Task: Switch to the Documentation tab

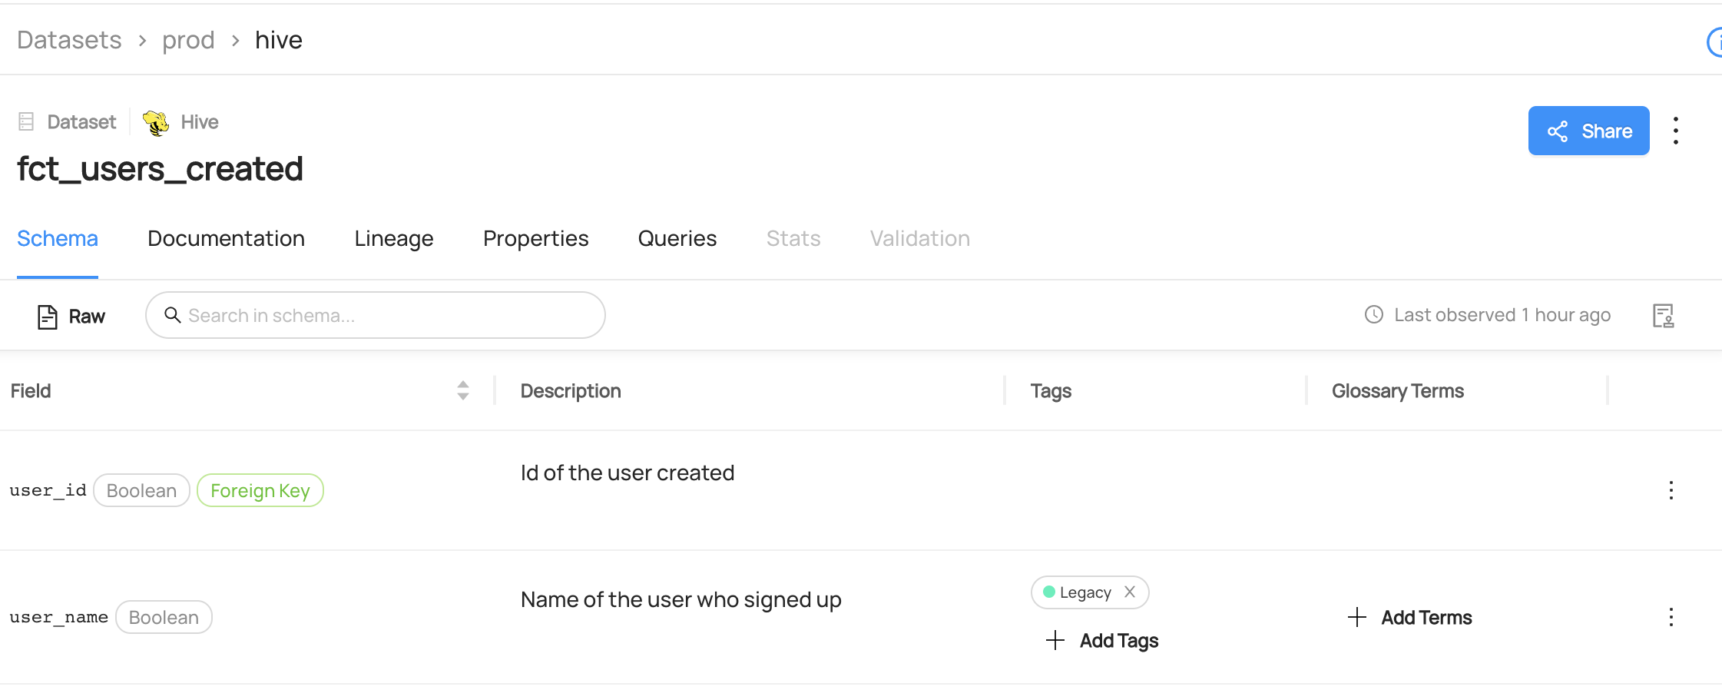Action: point(226,239)
